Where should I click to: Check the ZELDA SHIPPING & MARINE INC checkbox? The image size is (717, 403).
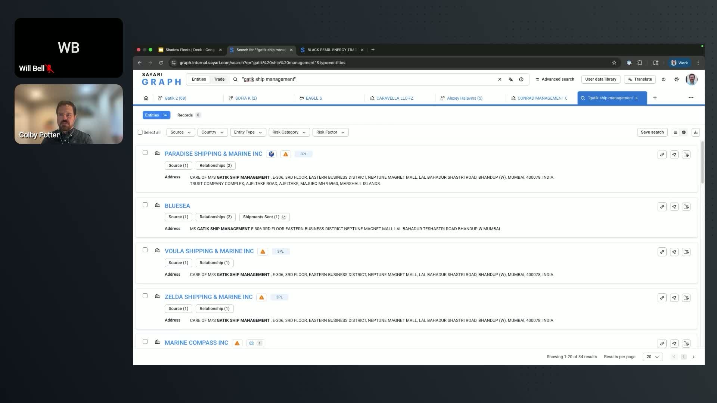click(145, 296)
